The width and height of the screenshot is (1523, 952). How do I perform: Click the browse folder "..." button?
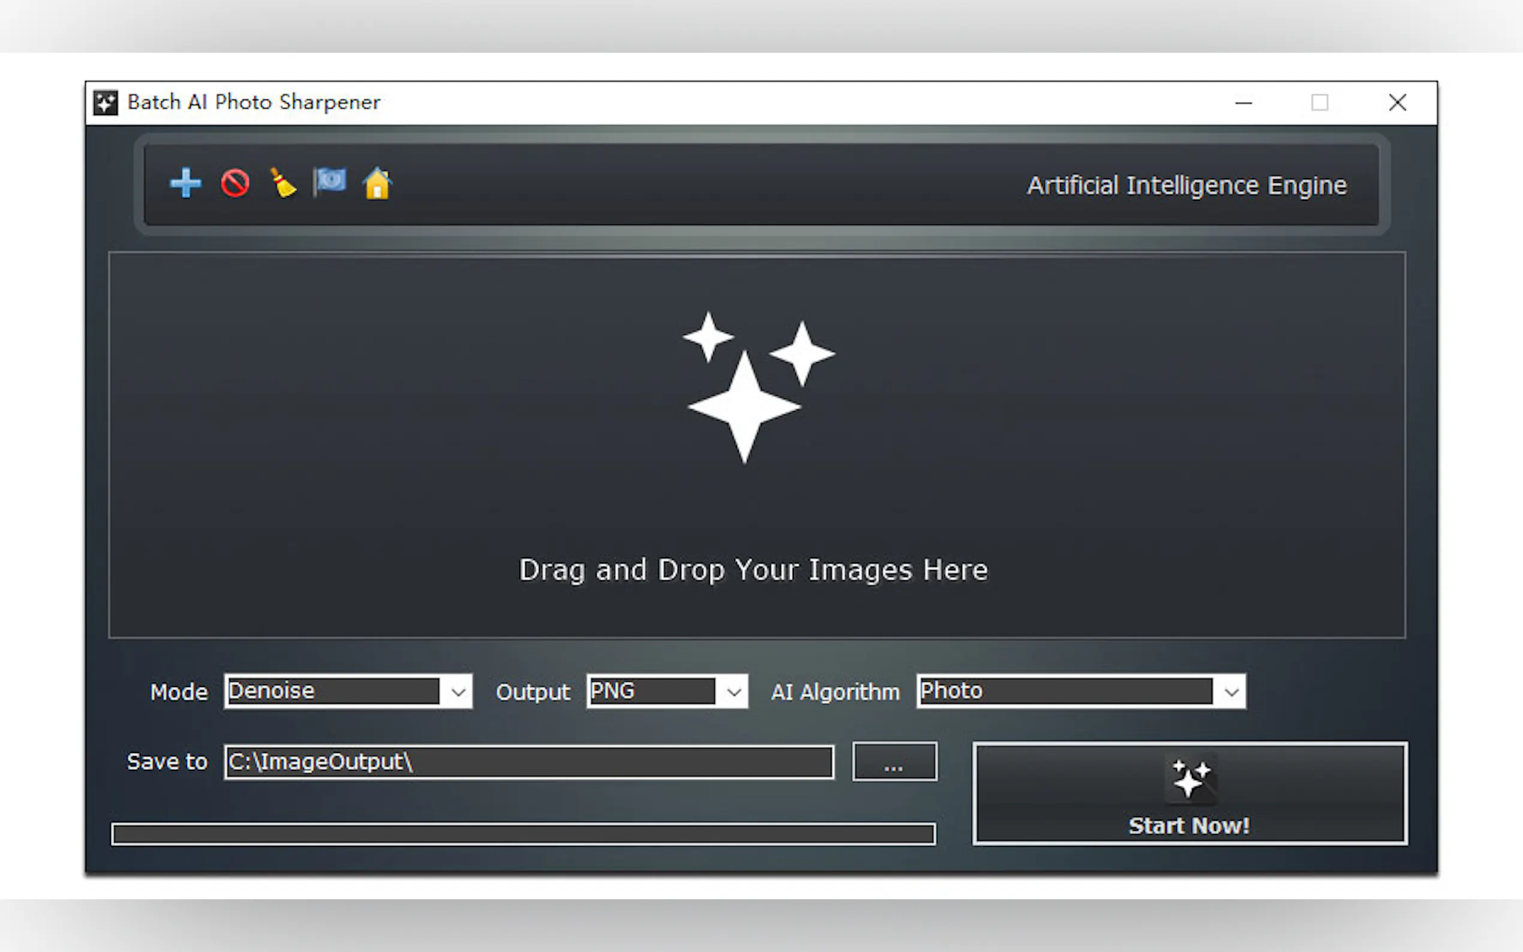coord(894,762)
